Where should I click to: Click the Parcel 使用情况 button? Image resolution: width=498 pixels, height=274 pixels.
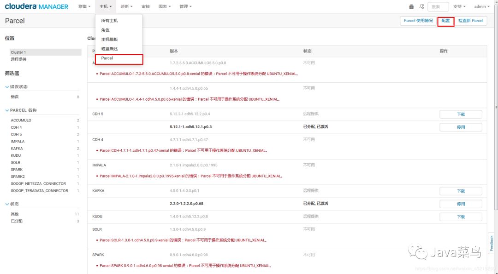pyautogui.click(x=418, y=21)
